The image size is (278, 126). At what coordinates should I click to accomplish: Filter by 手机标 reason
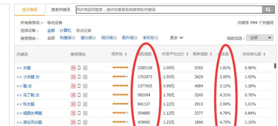148,38
